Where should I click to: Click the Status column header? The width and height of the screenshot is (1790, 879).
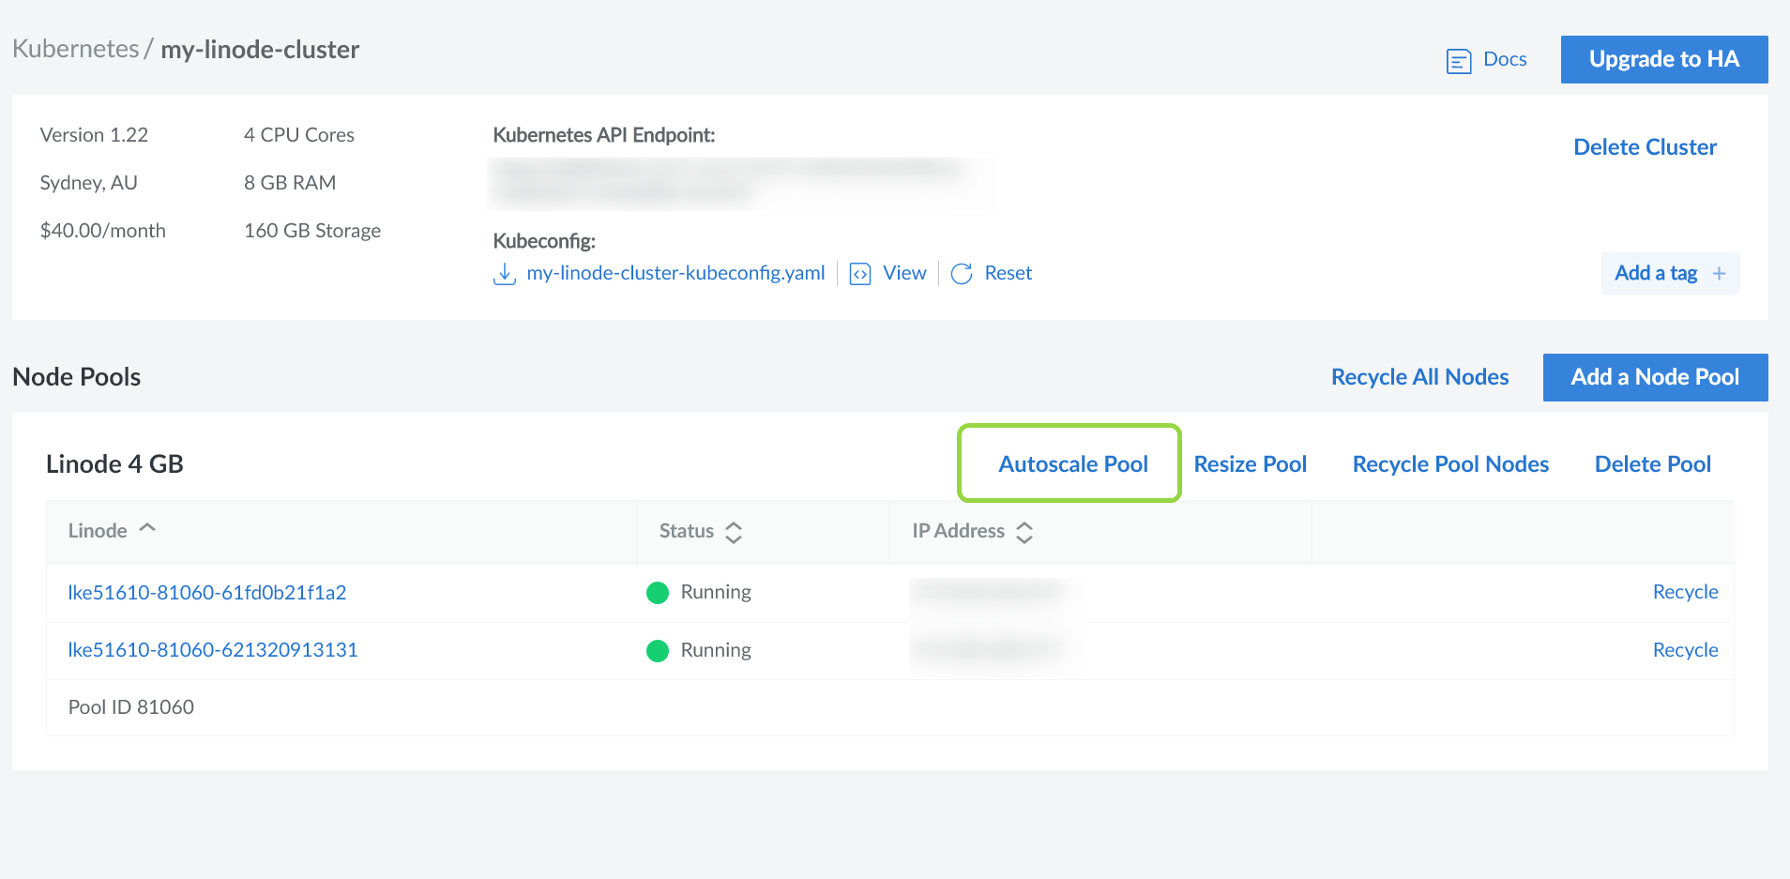point(687,531)
